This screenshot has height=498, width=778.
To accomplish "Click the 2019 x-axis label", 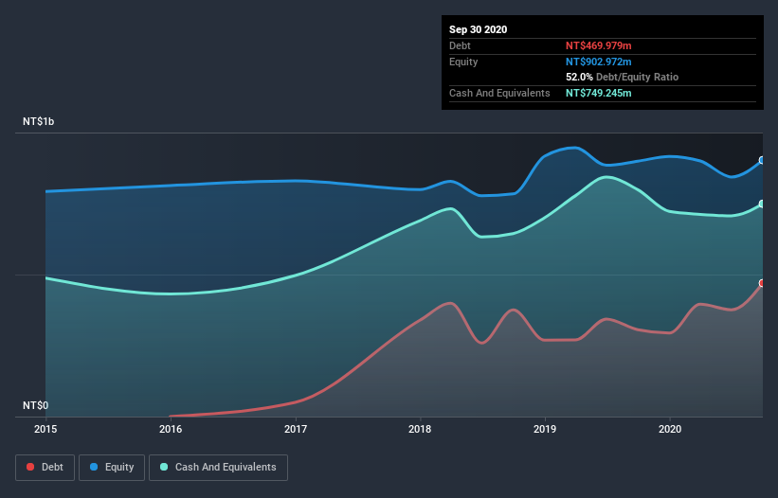I will pos(545,429).
